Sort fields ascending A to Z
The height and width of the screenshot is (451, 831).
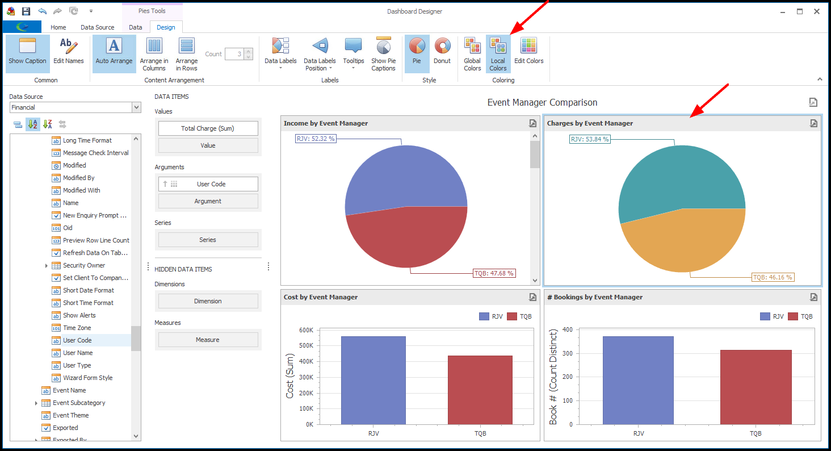33,124
